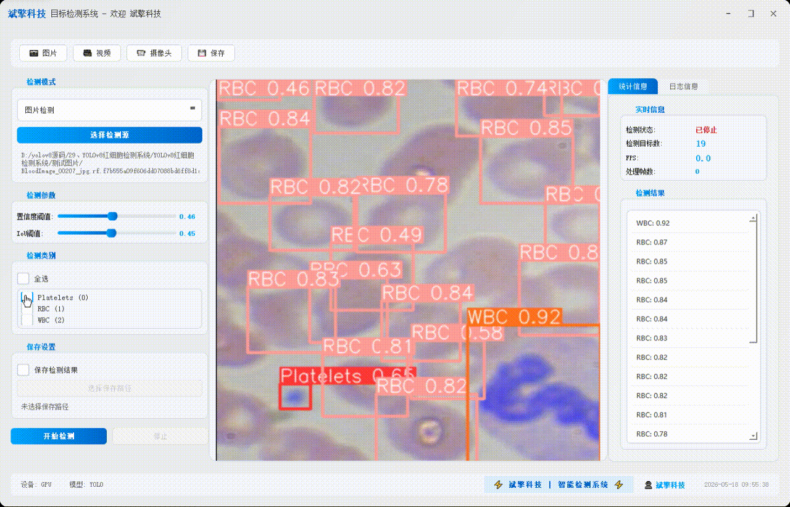Click the FPS value 0.0
This screenshot has width=790, height=507.
[703, 158]
